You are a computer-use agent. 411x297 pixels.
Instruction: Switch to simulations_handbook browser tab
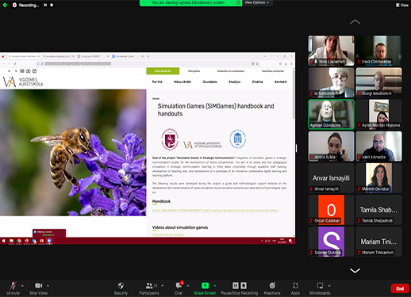[x=59, y=56]
